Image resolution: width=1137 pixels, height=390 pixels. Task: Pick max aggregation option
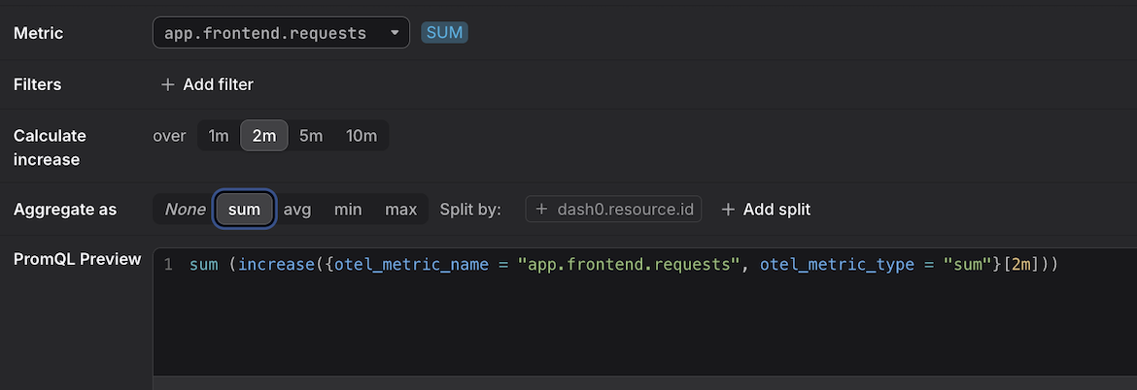pyautogui.click(x=400, y=210)
